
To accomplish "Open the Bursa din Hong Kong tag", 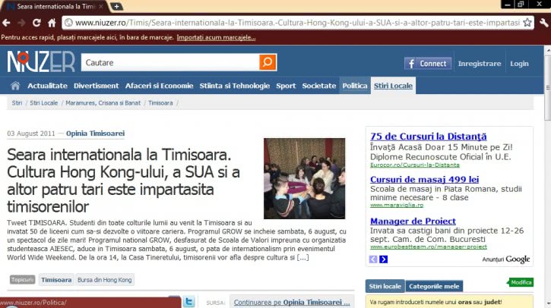I will tap(105, 280).
